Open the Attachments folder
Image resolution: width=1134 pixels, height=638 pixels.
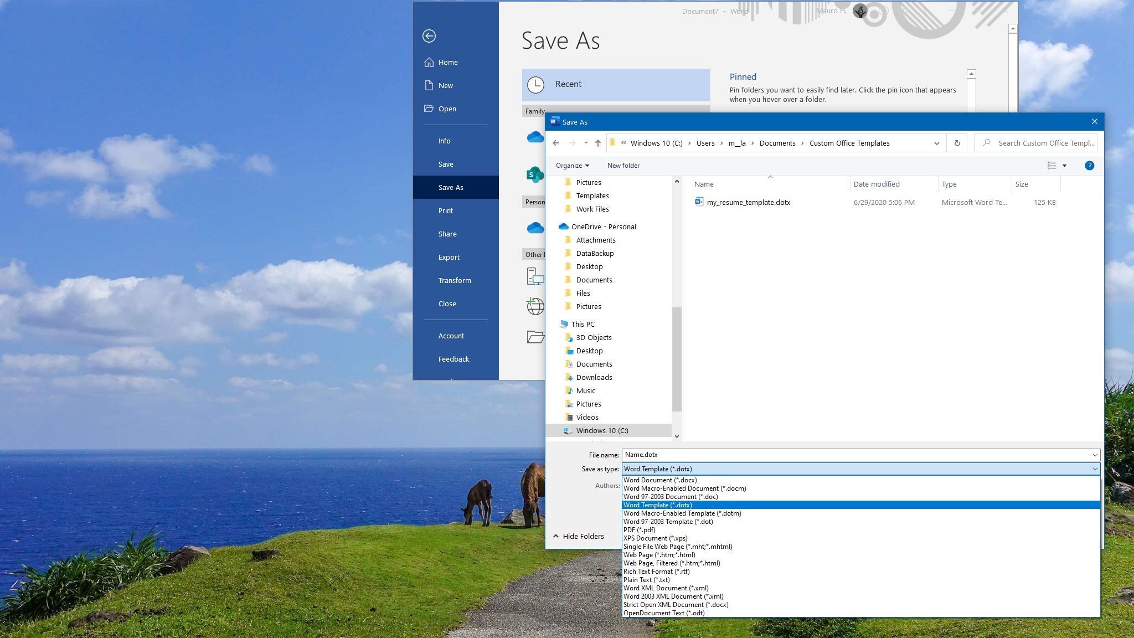pos(595,240)
